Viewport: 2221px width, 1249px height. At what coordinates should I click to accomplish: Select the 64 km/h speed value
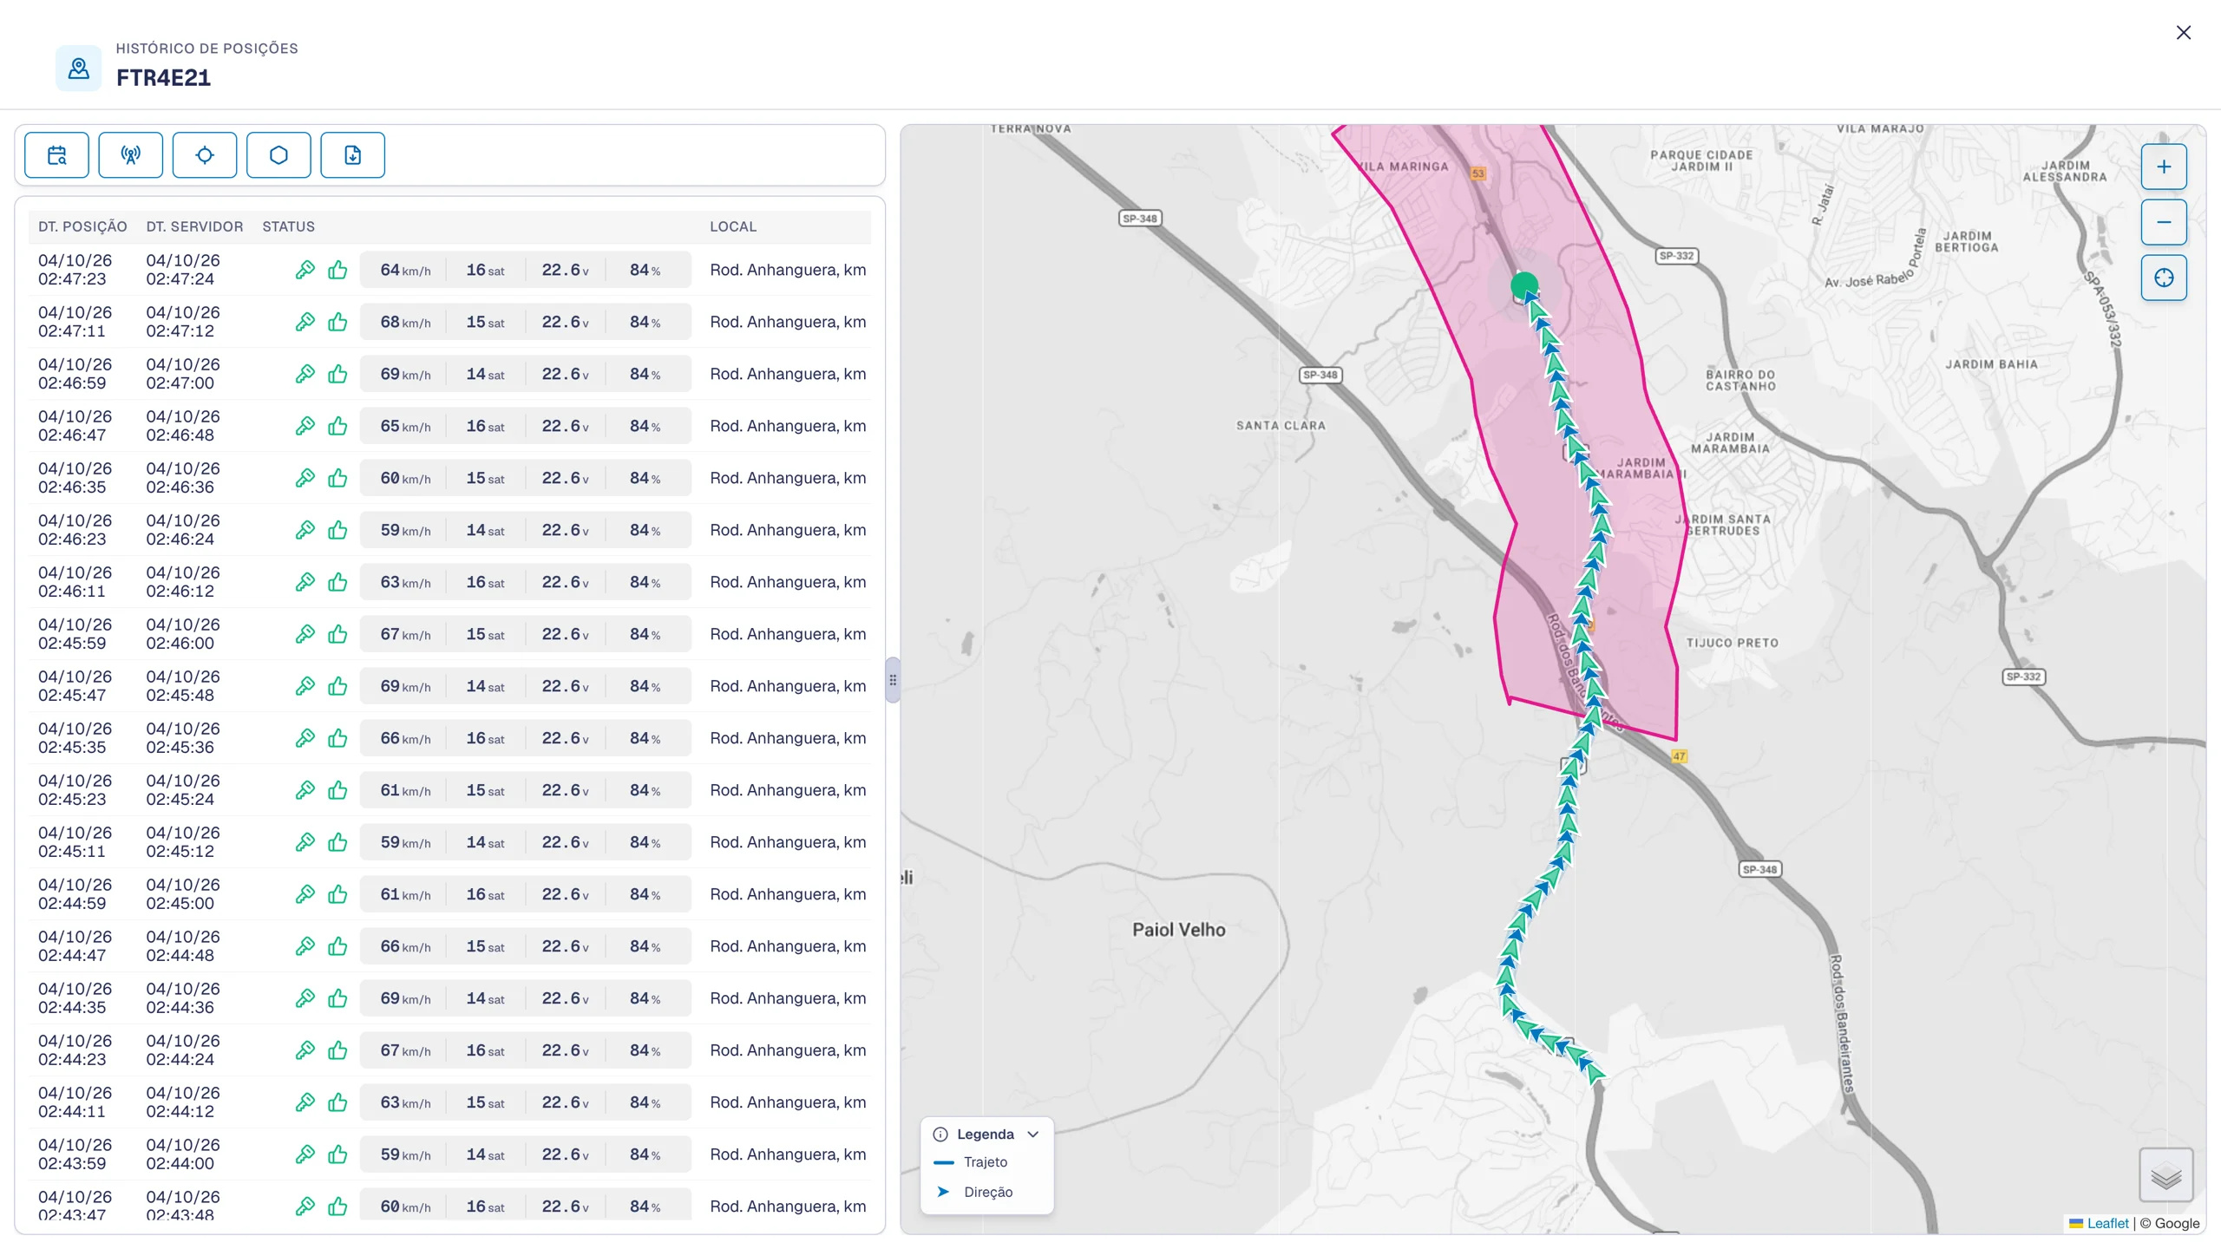click(405, 270)
